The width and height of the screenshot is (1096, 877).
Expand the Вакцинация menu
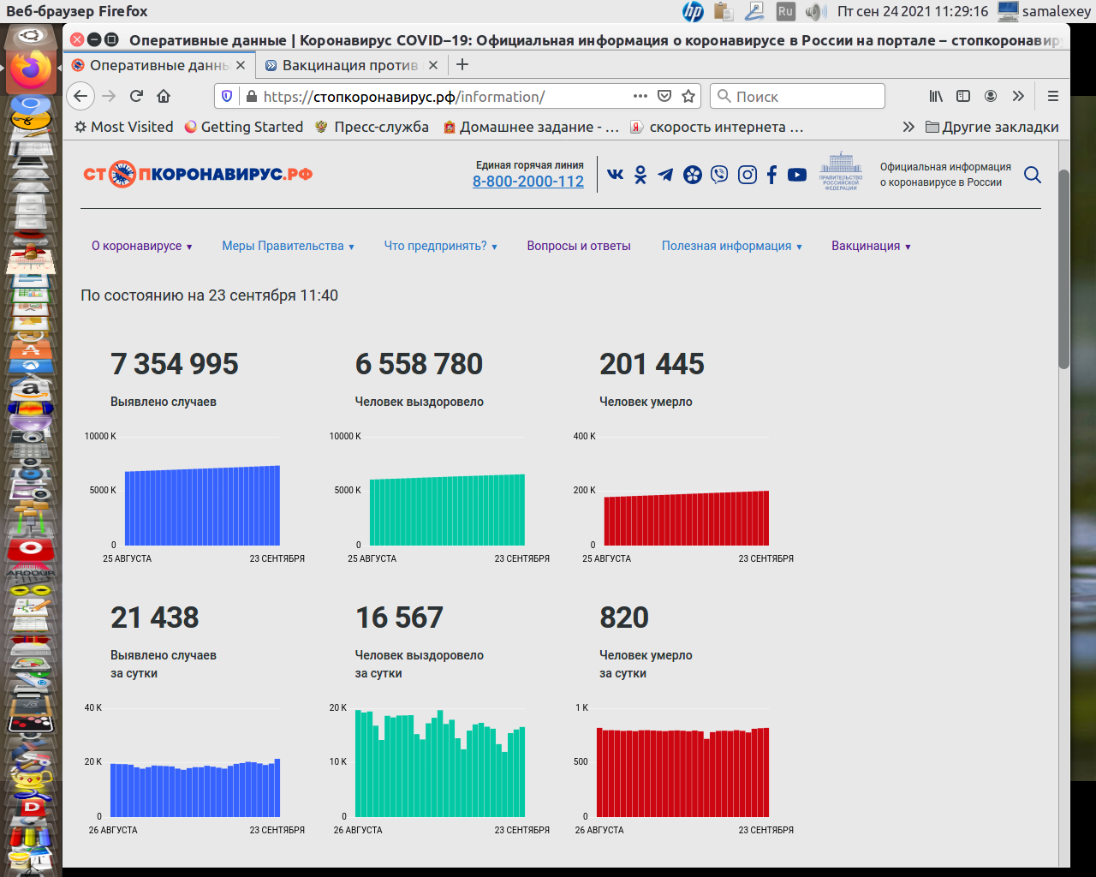pyautogui.click(x=872, y=246)
